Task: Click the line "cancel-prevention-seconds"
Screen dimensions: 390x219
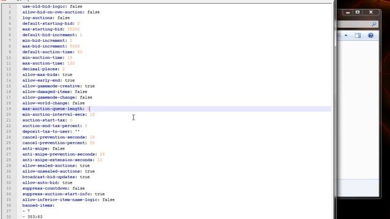Action: (58, 137)
